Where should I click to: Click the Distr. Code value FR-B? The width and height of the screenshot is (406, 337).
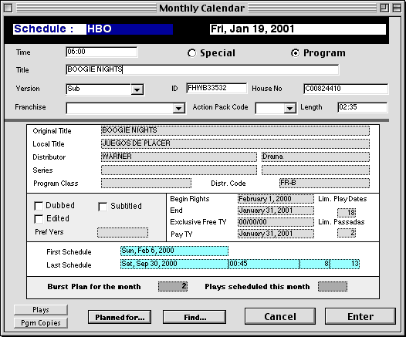[x=324, y=183]
